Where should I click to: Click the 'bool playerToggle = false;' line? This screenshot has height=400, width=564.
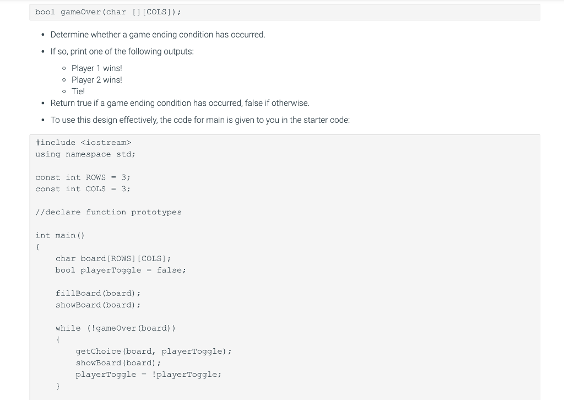tap(121, 270)
